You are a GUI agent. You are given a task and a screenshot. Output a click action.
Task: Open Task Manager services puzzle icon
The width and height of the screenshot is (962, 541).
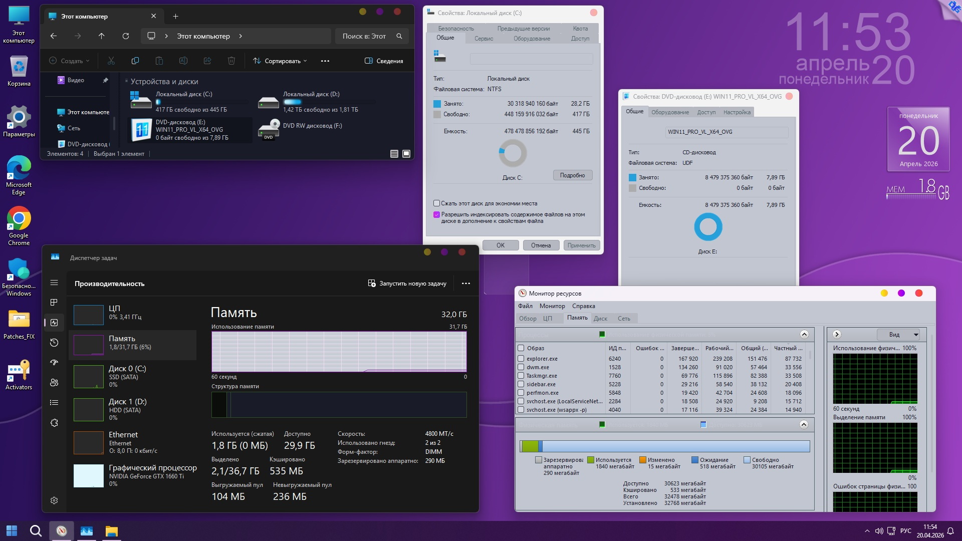pyautogui.click(x=54, y=423)
